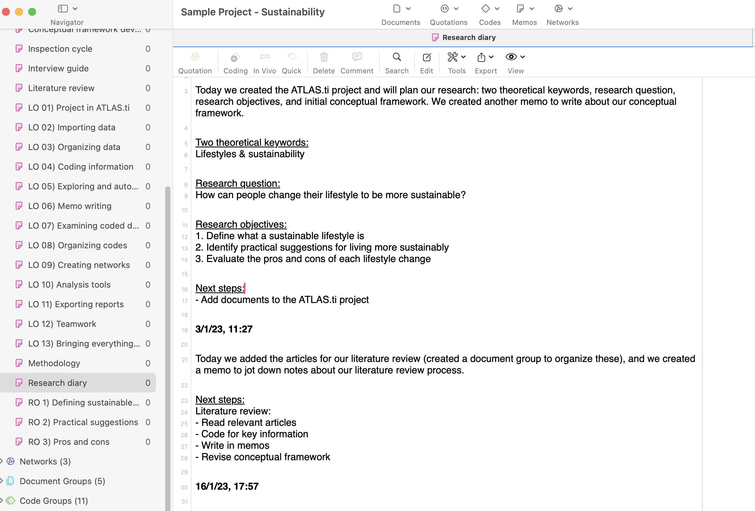Open Search with the magnifier icon
755x511 pixels.
tap(397, 57)
